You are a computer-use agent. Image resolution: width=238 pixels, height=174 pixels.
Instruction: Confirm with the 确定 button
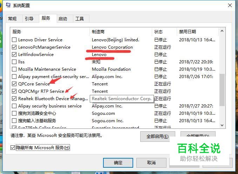click(118, 163)
